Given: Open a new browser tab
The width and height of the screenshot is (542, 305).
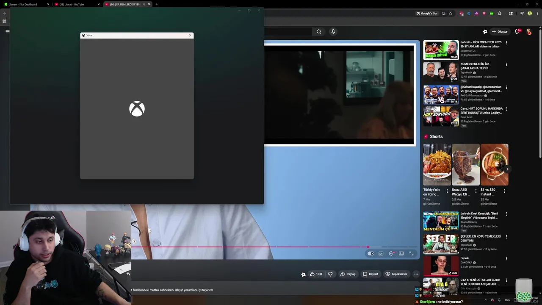Looking at the screenshot, I should (x=157, y=4).
